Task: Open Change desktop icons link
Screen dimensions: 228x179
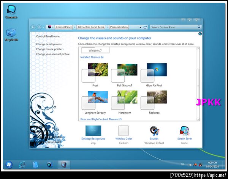Action: pyautogui.click(x=49, y=44)
